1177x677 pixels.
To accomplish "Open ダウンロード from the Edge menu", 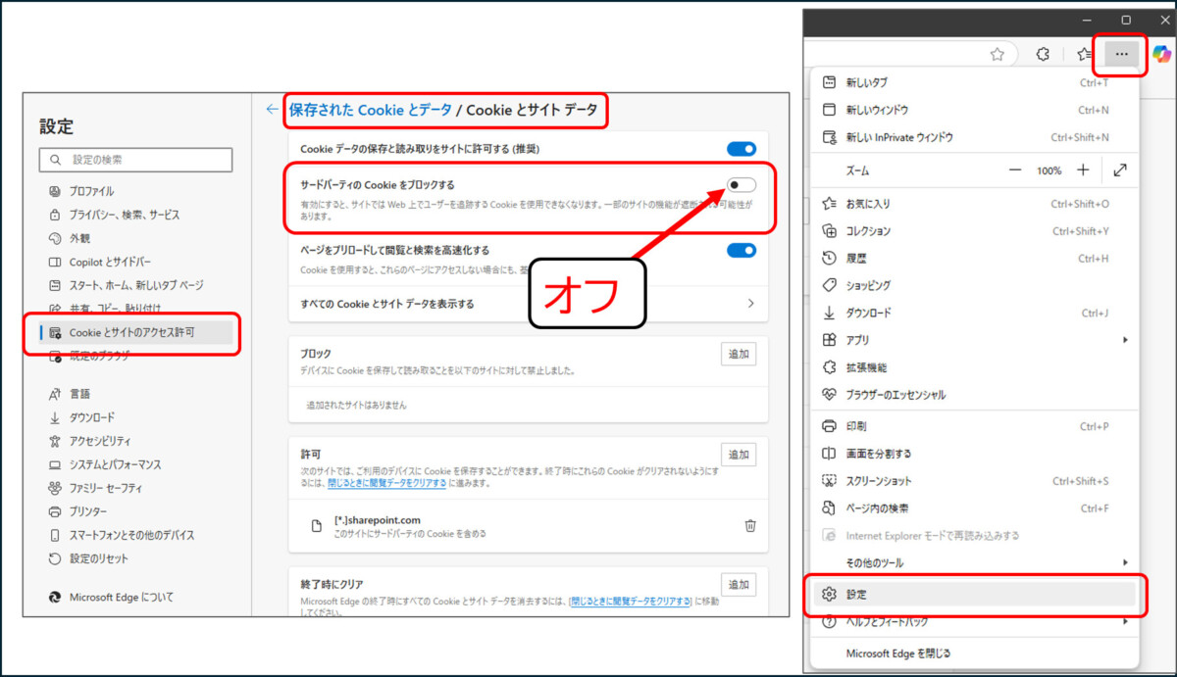I will point(975,313).
